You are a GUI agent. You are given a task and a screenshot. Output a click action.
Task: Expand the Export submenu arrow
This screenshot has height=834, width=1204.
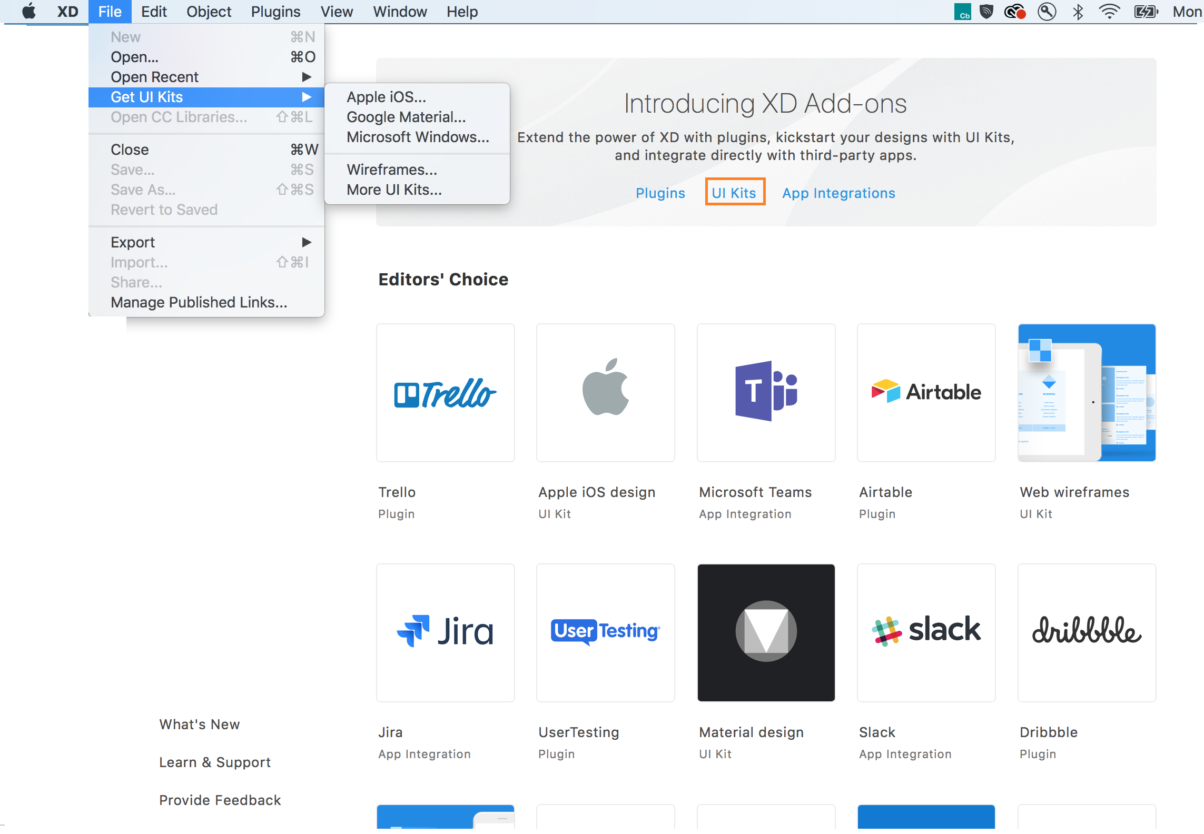coord(307,242)
